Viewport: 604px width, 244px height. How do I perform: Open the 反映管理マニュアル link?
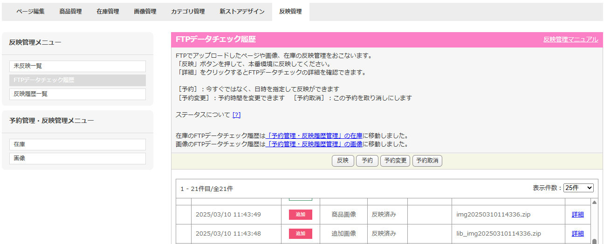[570, 40]
